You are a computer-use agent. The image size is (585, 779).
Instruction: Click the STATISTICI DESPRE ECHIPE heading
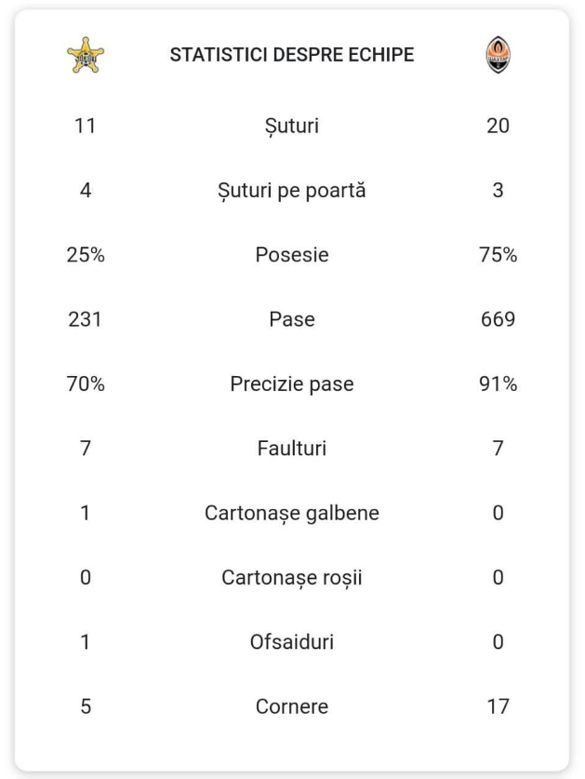point(292,56)
